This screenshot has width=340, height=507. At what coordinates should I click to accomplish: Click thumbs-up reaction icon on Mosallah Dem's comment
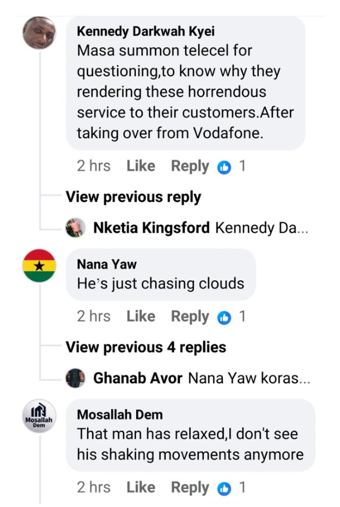[x=224, y=488]
